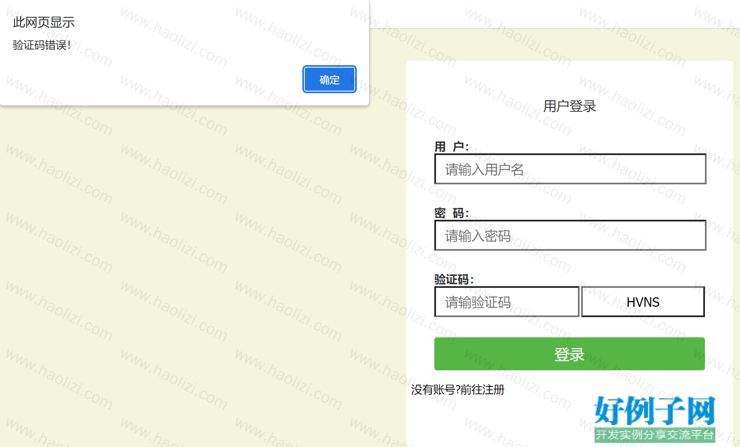740x447 pixels.
Task: Open the 没有账号?前往注册 link
Action: pos(457,390)
